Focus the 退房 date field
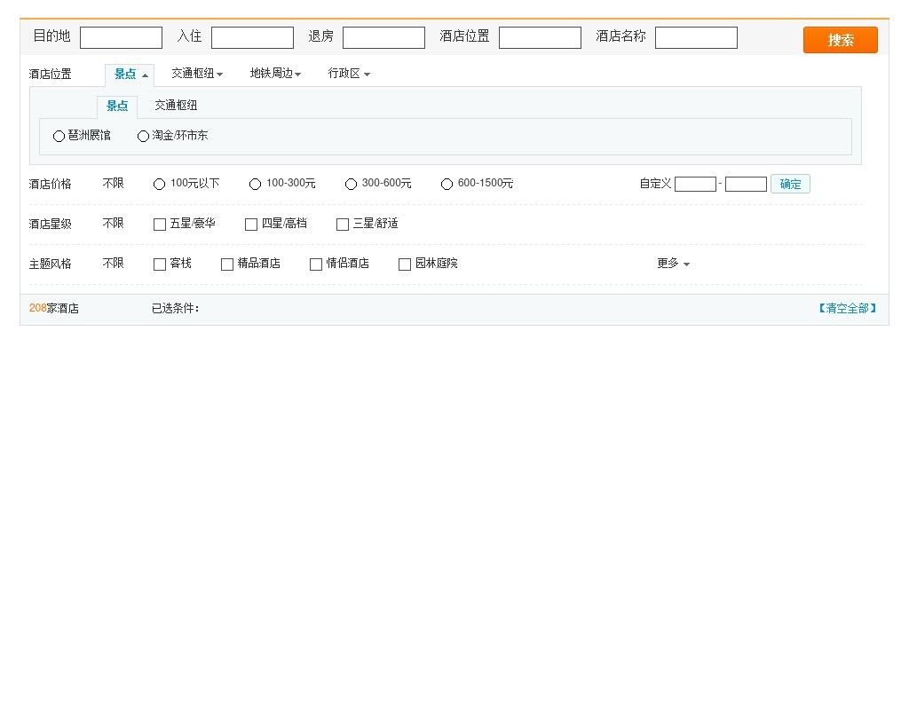The image size is (909, 710). [x=383, y=37]
